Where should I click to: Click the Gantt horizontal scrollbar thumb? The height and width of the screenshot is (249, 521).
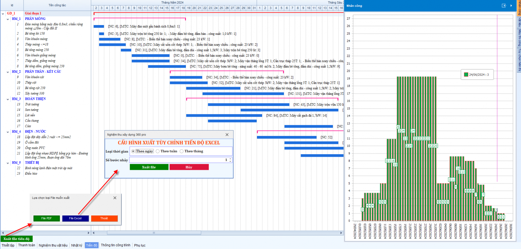154,233
